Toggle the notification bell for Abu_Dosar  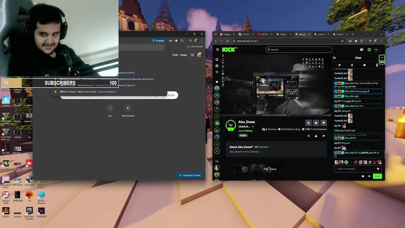click(316, 123)
